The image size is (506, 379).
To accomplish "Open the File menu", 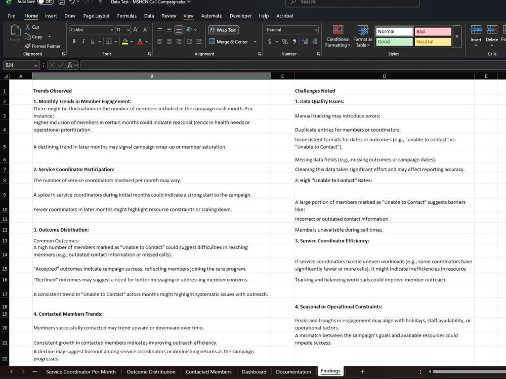I will pos(11,16).
